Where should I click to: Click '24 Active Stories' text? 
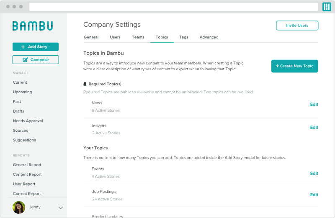pyautogui.click(x=107, y=199)
